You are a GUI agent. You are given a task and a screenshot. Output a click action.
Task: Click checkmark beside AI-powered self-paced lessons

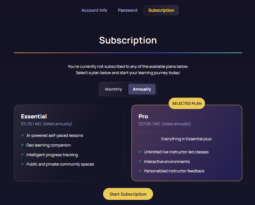coord(22,135)
